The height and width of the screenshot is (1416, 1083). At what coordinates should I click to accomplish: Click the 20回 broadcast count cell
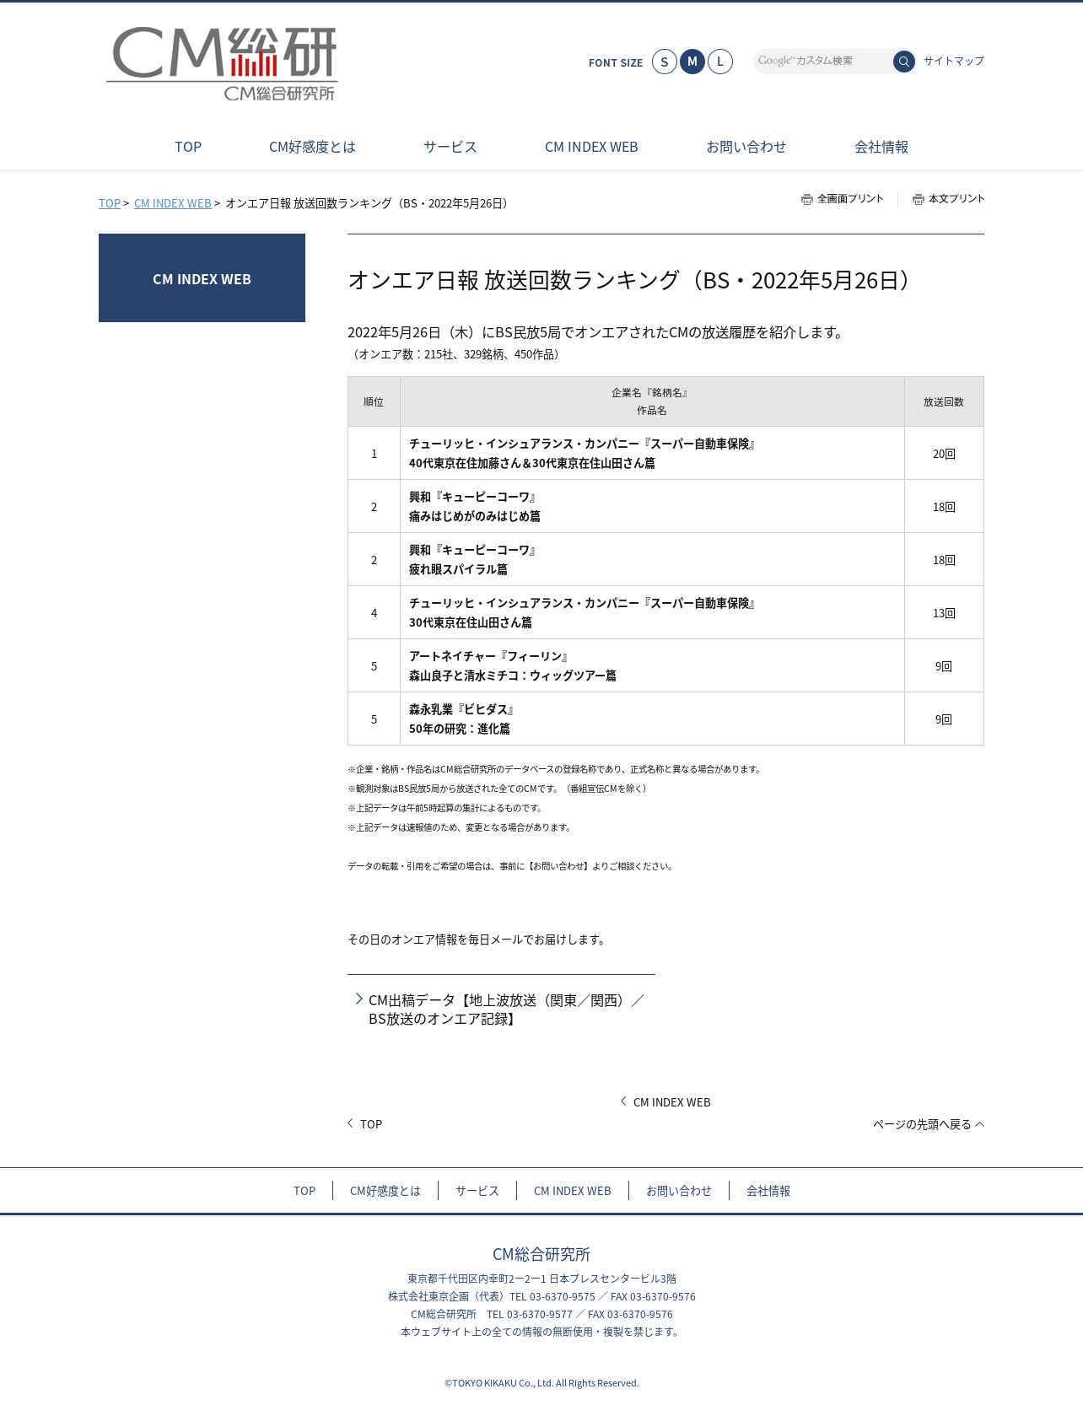pyautogui.click(x=944, y=454)
